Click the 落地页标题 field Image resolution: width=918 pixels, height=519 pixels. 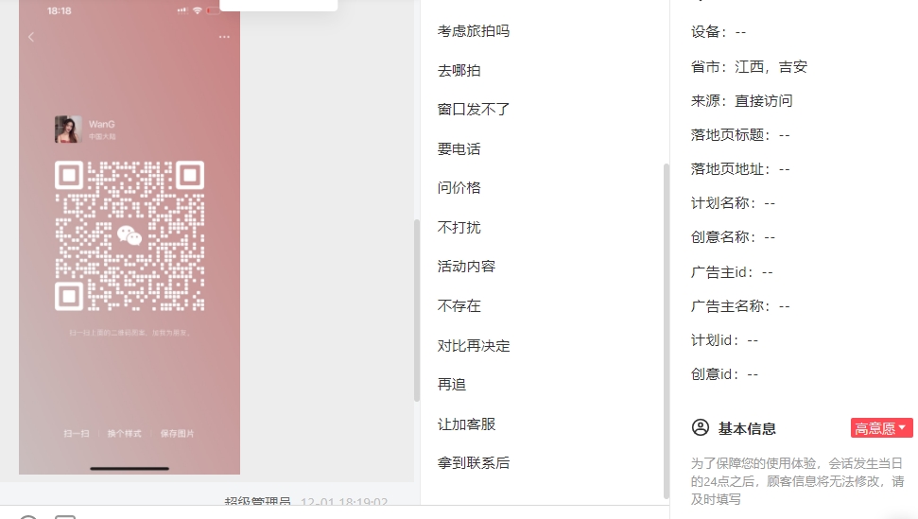tap(740, 135)
